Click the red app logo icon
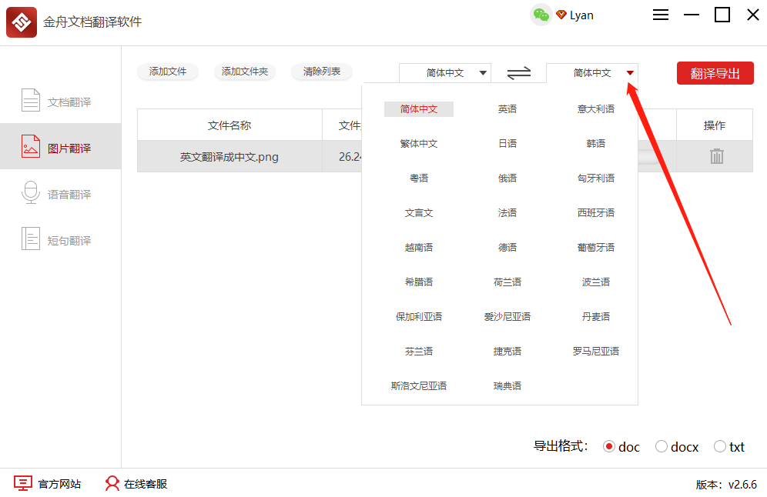This screenshot has width=767, height=497. pyautogui.click(x=22, y=22)
